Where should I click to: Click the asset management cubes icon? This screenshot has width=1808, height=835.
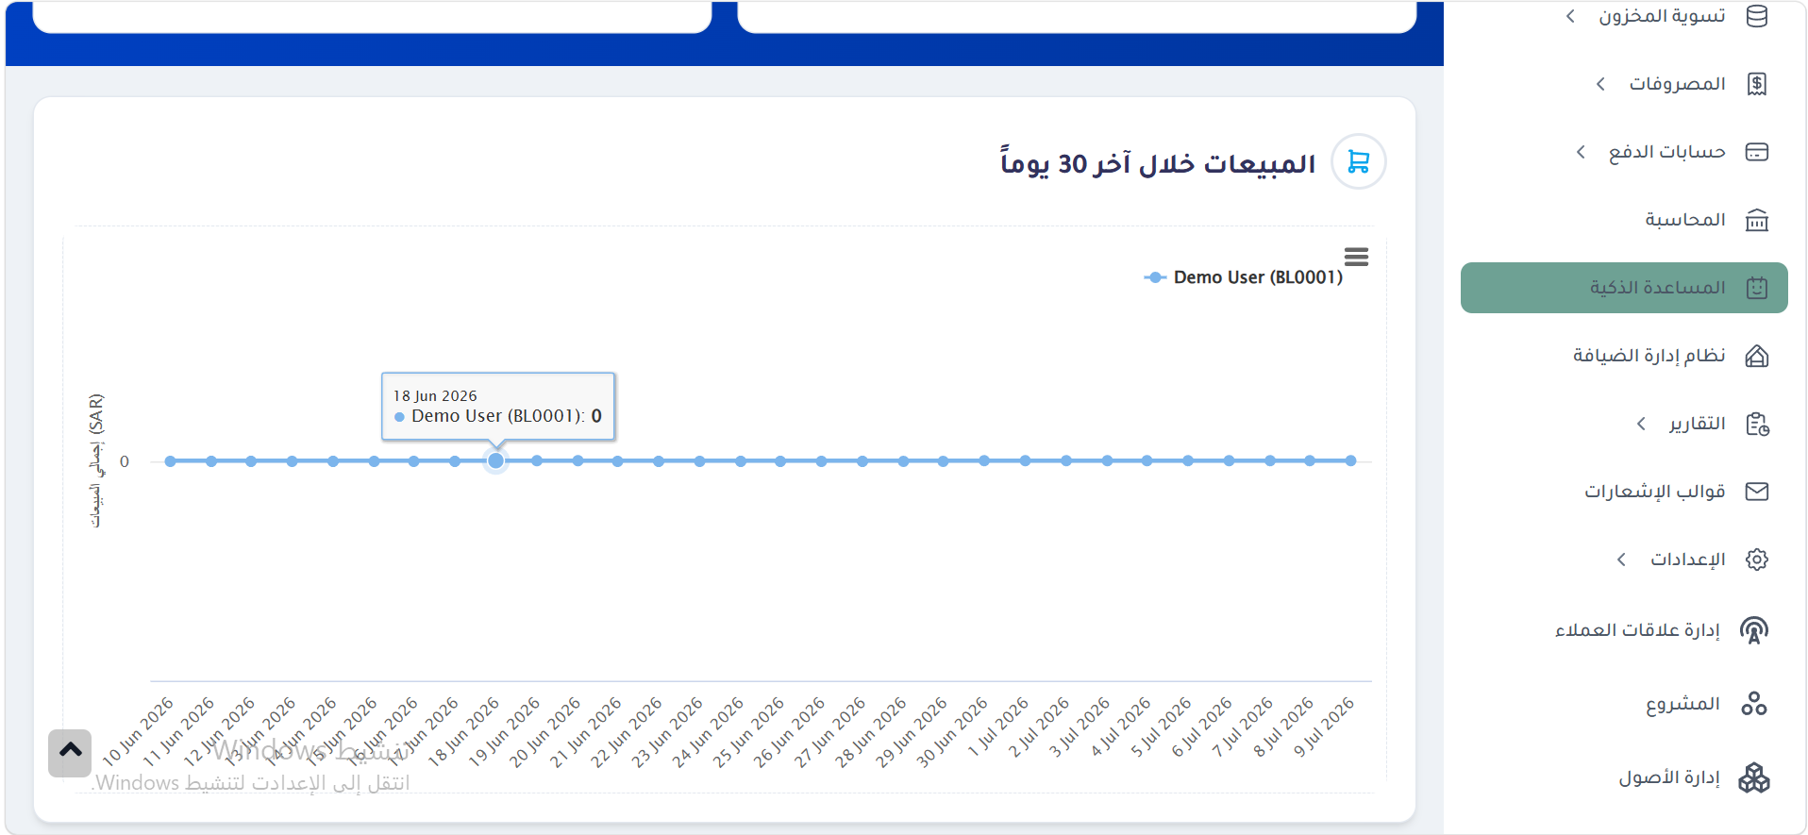point(1753,777)
